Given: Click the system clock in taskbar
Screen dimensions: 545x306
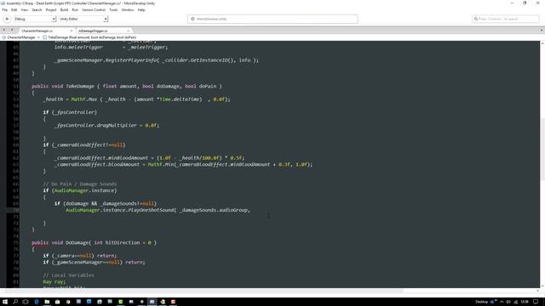Looking at the screenshot, I should pos(525,302).
